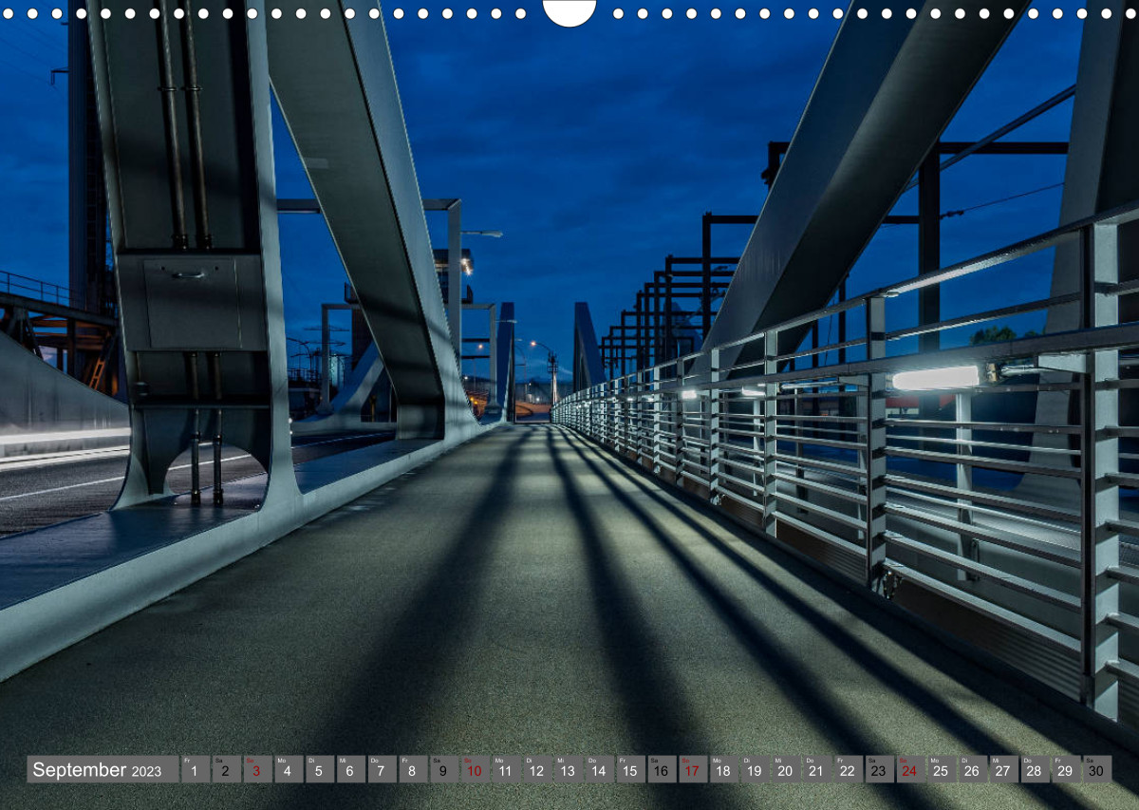Click the "September 2023" month label

click(x=103, y=769)
